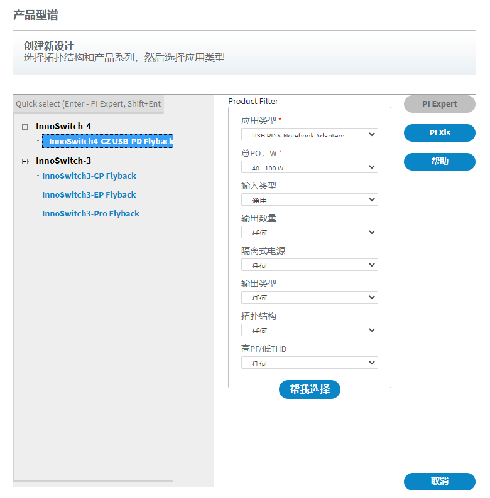Screen dimensions: 490x498
Task: Open the 输入类型 dropdown
Action: coord(310,200)
